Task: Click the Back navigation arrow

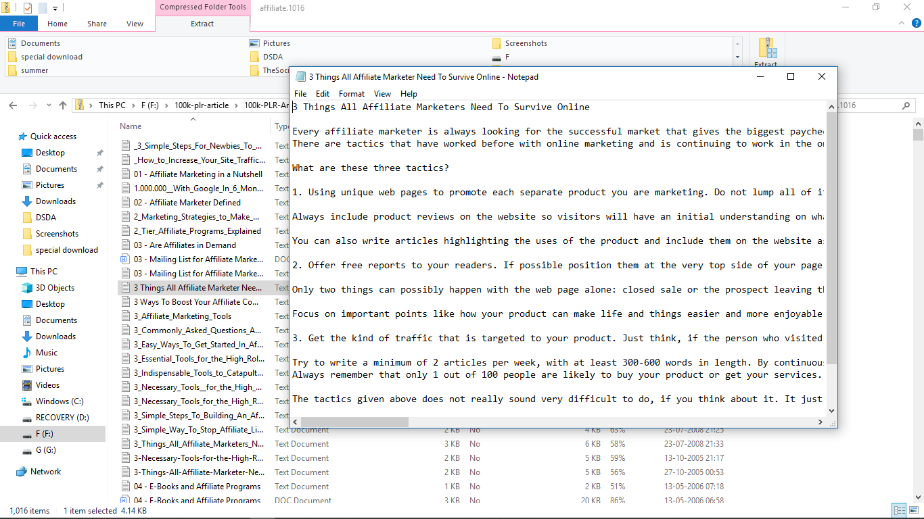Action: [13, 105]
